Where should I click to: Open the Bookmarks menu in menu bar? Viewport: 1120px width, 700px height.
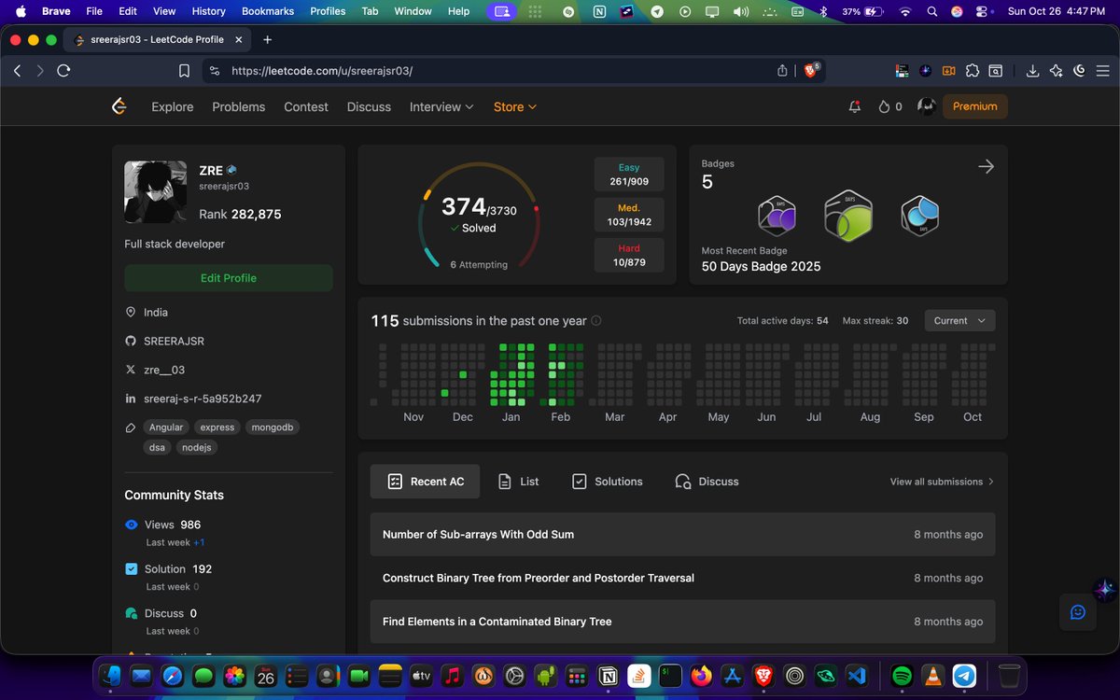pos(268,11)
